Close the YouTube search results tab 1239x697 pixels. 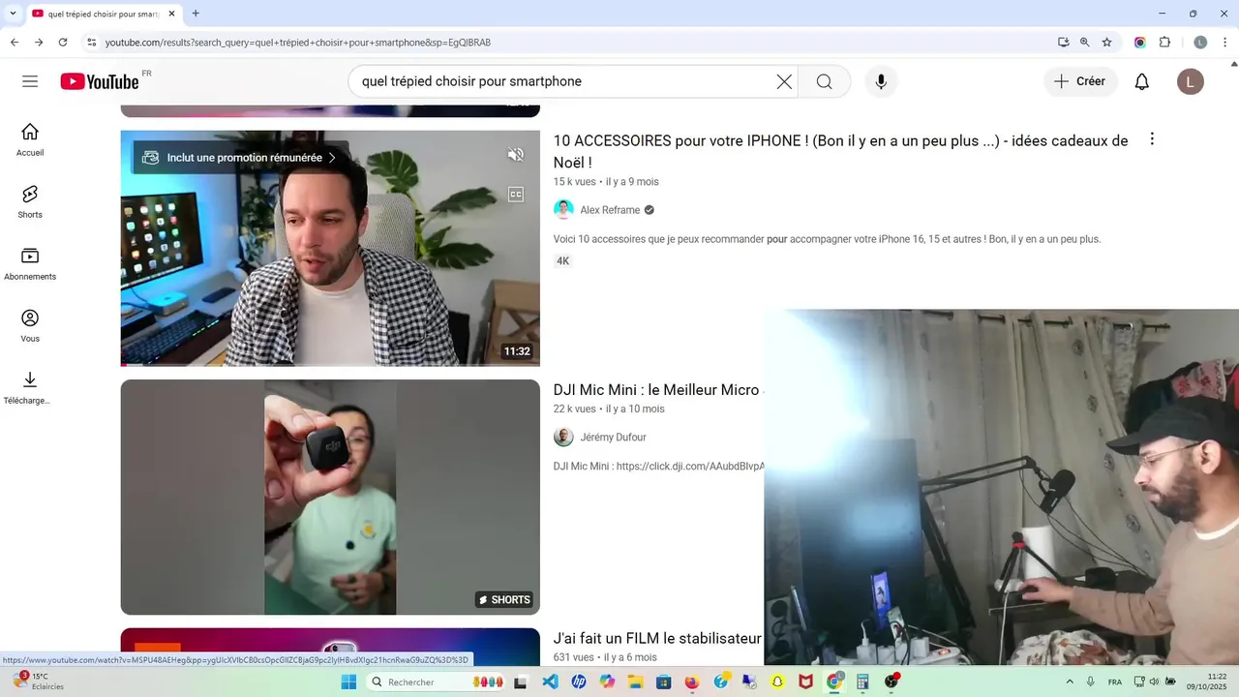(x=171, y=15)
